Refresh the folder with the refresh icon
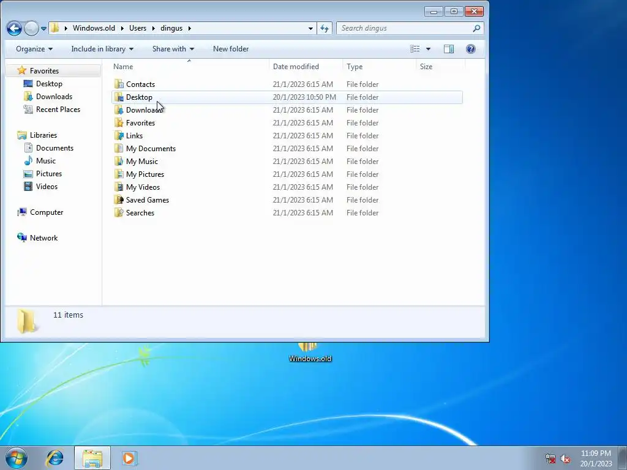Viewport: 627px width, 470px height. 325,28
